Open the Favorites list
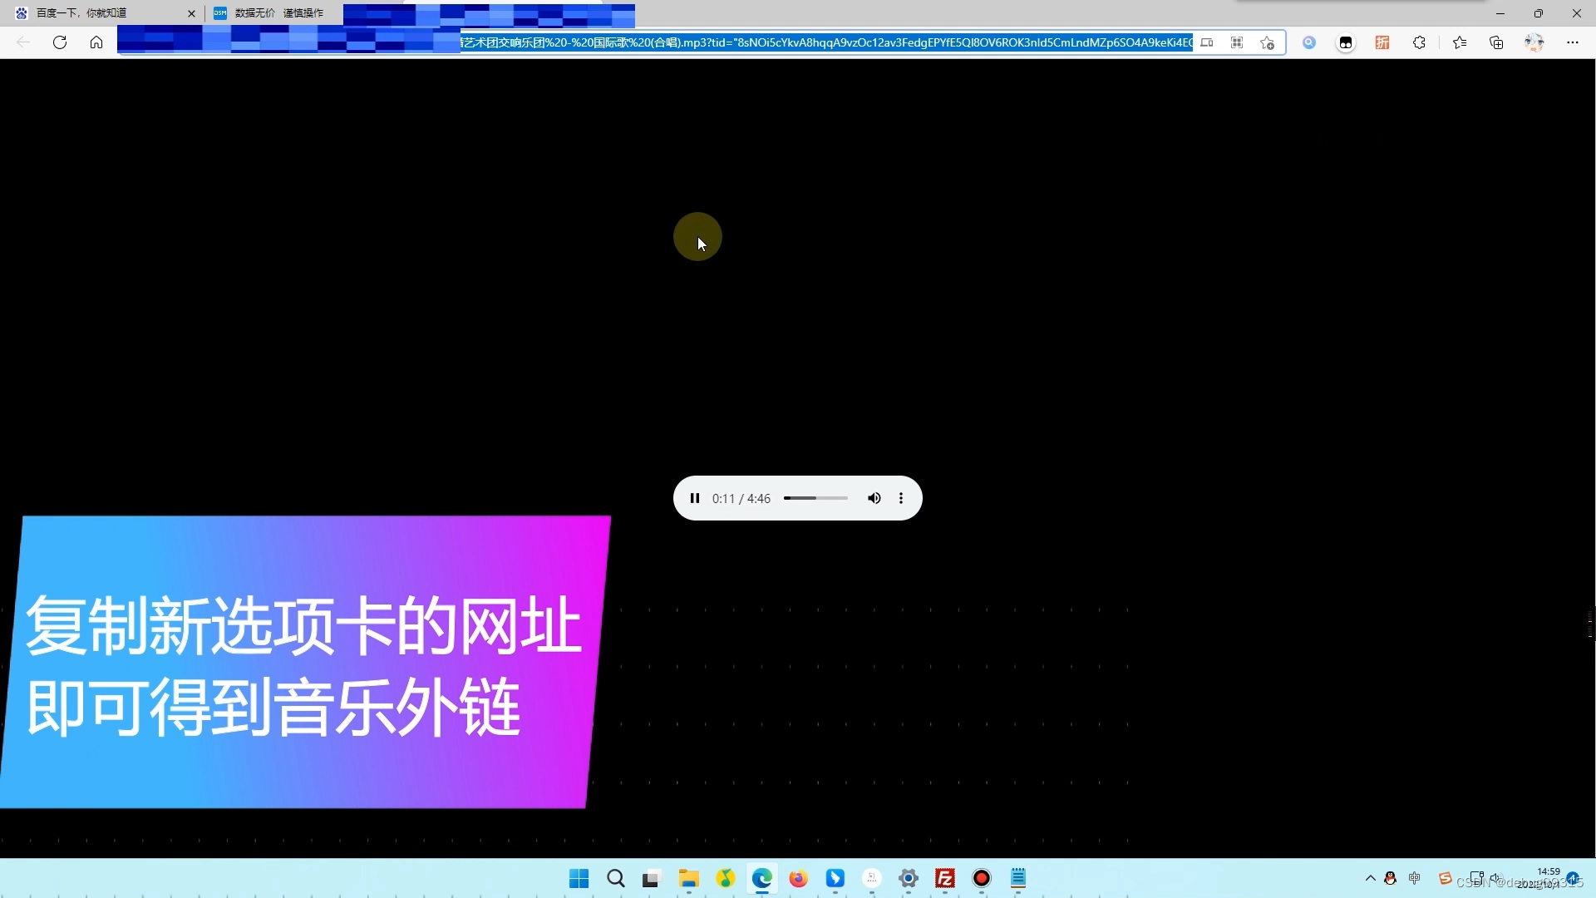 tap(1460, 42)
